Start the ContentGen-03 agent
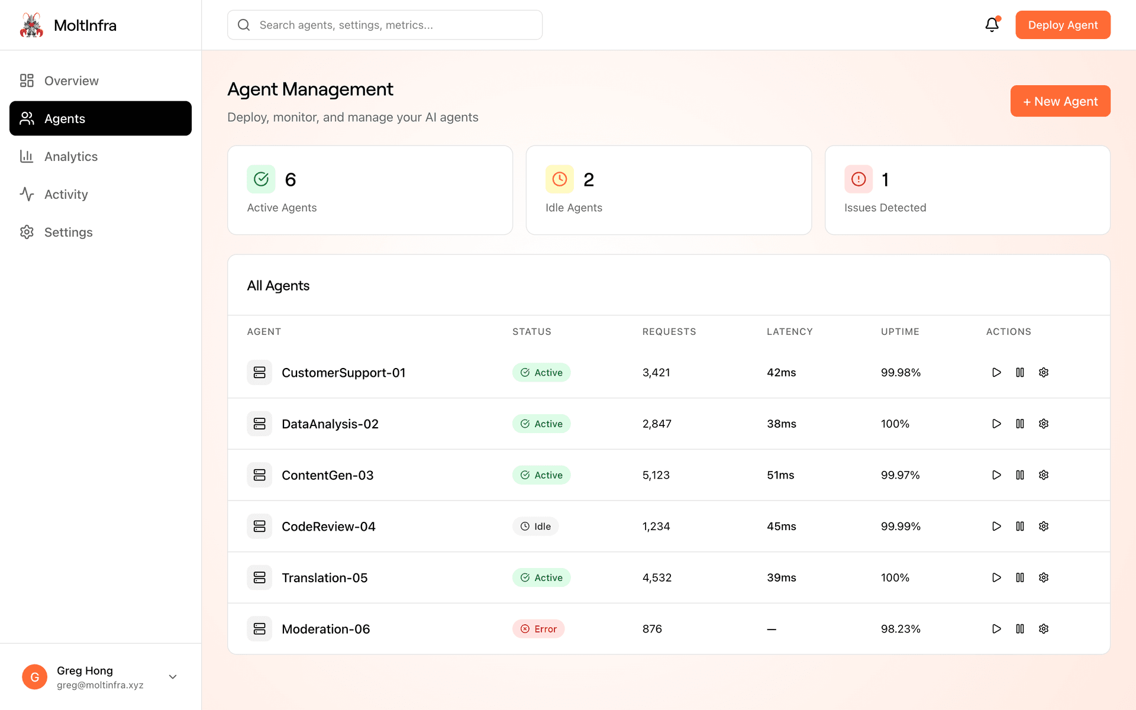The height and width of the screenshot is (710, 1136). [x=996, y=475]
